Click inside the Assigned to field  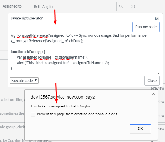(74, 6)
